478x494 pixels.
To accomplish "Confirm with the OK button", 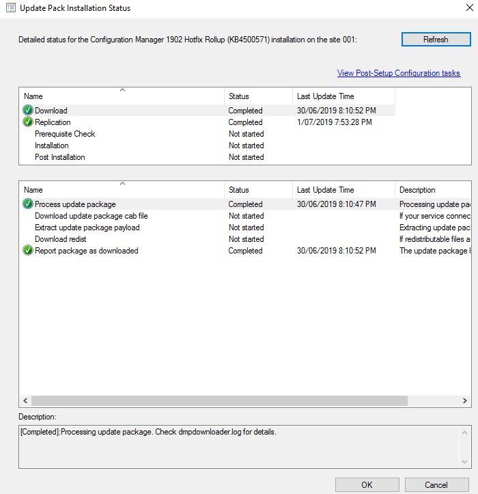I will (x=367, y=484).
